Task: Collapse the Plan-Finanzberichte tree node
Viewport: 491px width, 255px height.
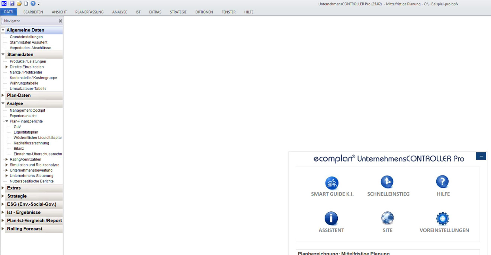Action: point(7,121)
